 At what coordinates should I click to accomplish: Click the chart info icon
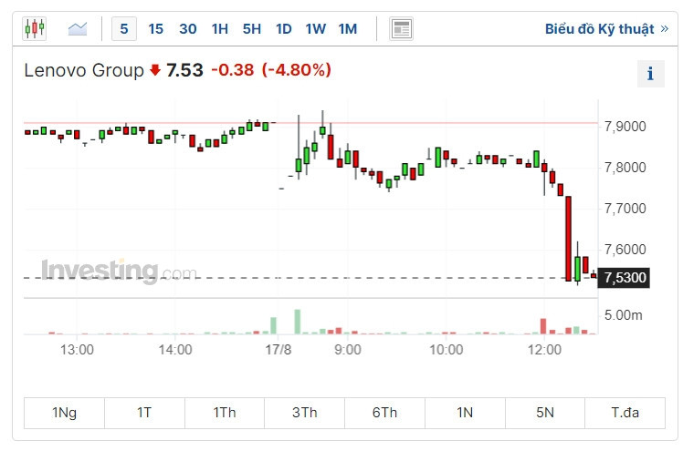(651, 74)
